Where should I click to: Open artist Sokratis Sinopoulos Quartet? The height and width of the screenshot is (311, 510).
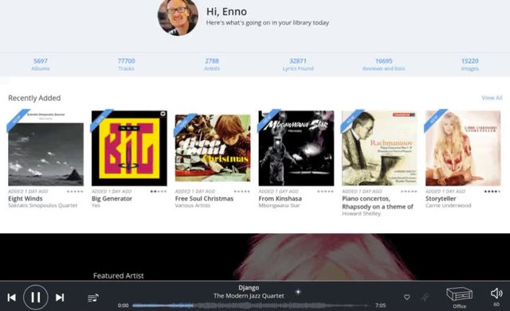point(42,205)
